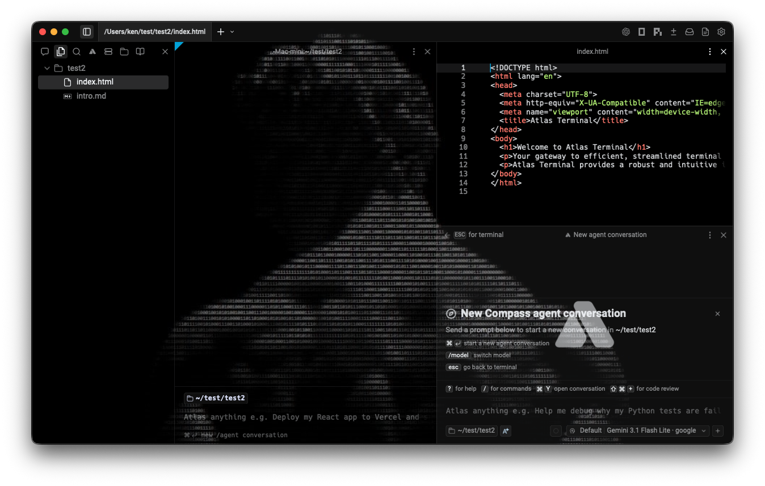Place cursor on the <!DOCTYPE html> line
This screenshot has height=486, width=765.
524,67
